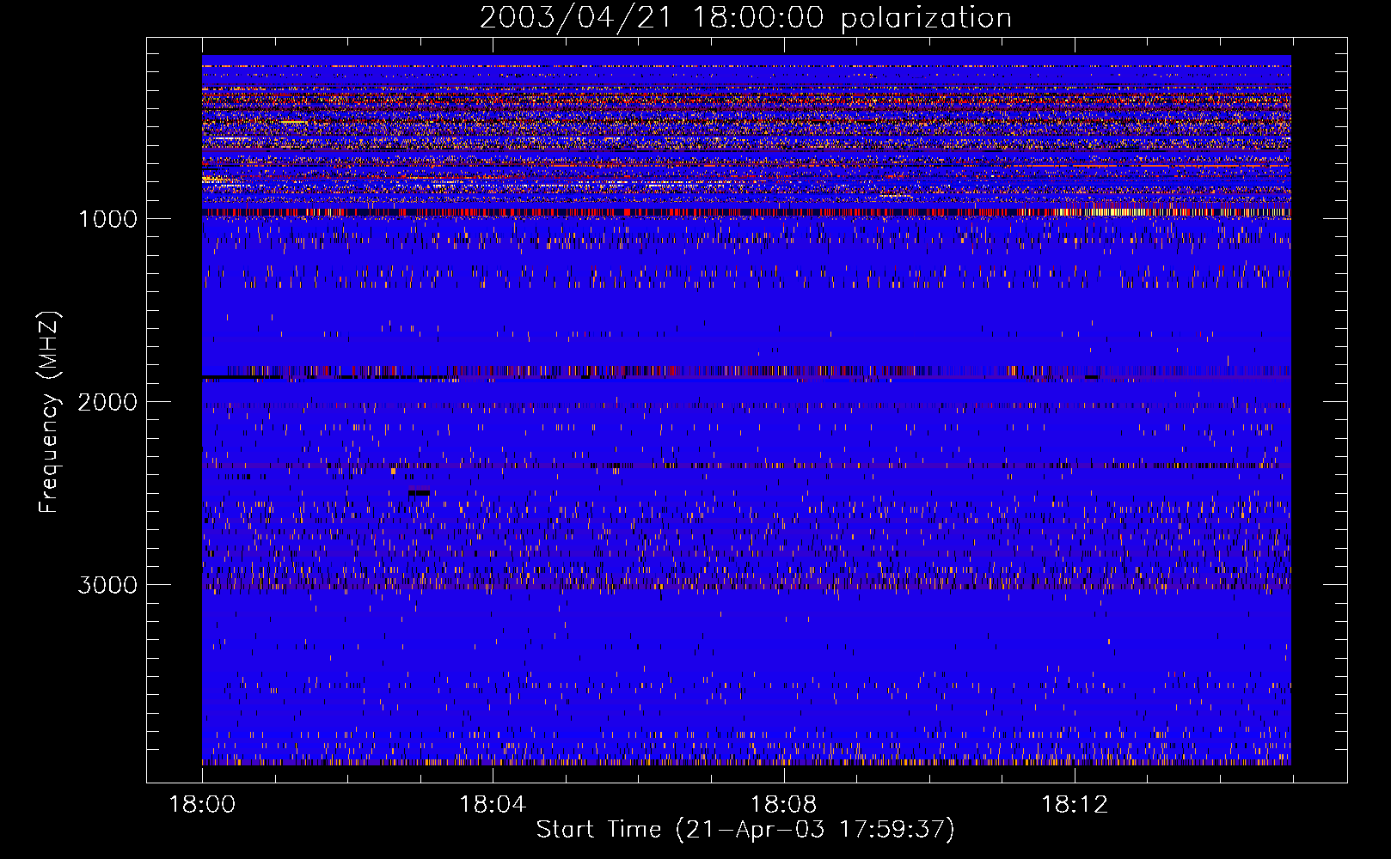Click the plot title '2003/04/21 18:00:00 polarization'
This screenshot has width=1391, height=859.
click(x=745, y=18)
